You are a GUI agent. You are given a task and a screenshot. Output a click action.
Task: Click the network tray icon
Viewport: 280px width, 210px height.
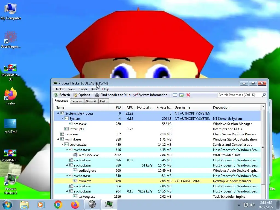(x=246, y=205)
